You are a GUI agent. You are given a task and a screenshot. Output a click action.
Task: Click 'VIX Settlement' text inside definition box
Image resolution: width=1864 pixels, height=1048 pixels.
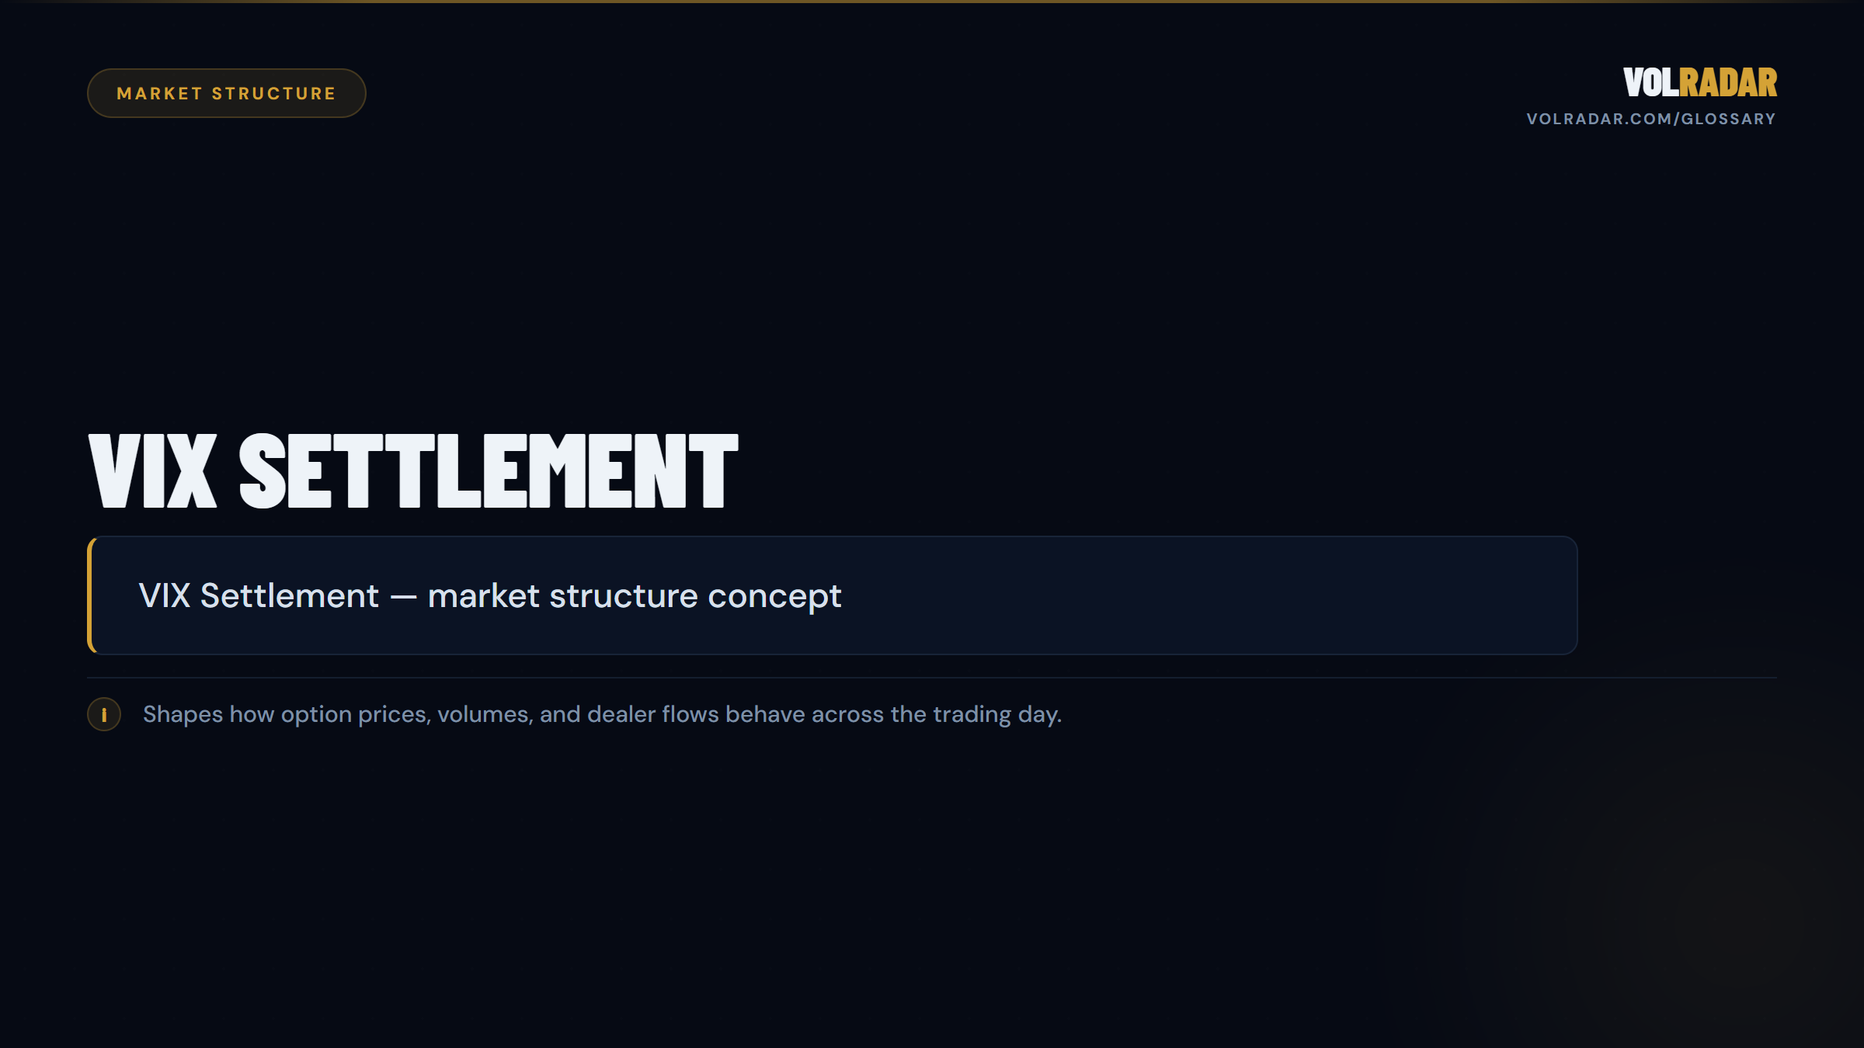coord(259,596)
